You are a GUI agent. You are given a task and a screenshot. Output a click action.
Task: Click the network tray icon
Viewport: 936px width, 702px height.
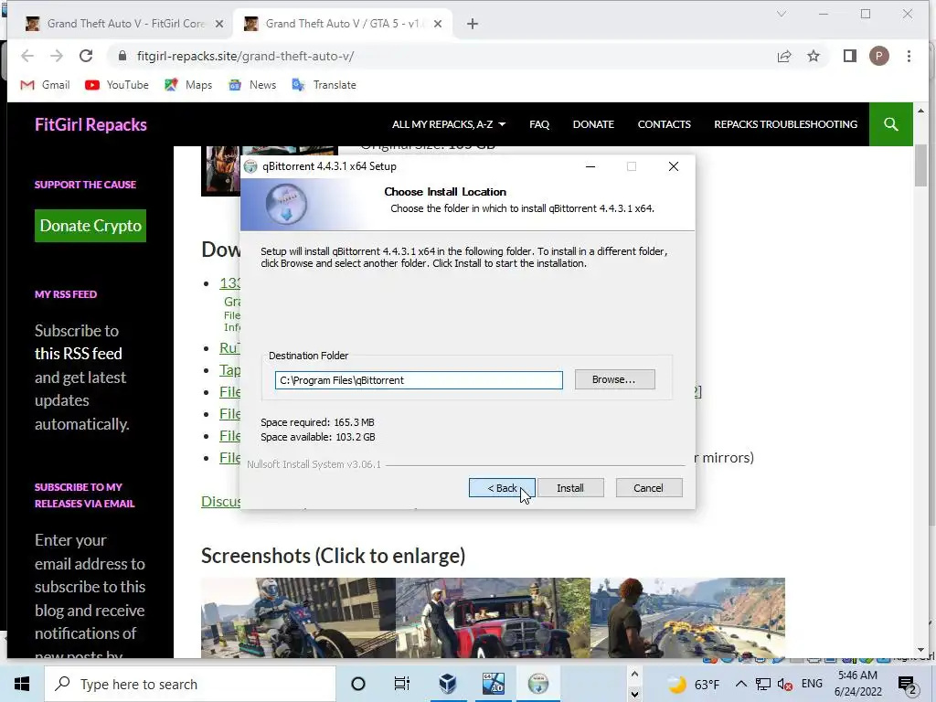tap(763, 684)
